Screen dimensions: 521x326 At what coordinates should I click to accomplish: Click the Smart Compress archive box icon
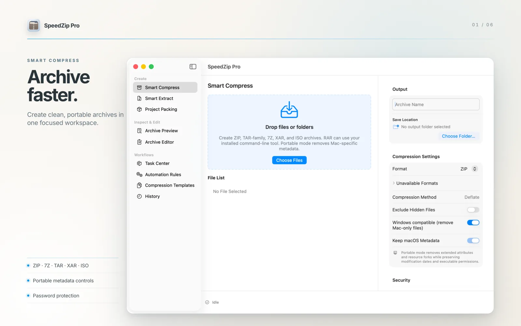(x=139, y=87)
